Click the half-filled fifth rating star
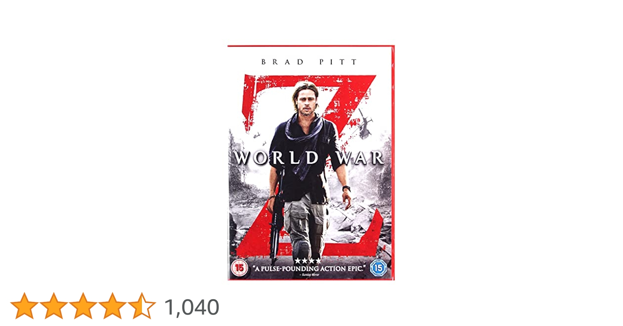Image resolution: width=623 pixels, height=326 pixels. tap(142, 306)
